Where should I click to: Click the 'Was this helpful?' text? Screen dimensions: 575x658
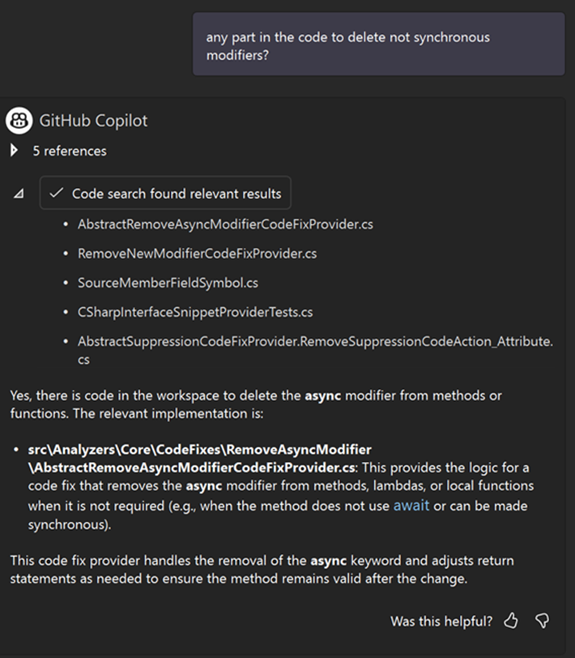pos(441,621)
